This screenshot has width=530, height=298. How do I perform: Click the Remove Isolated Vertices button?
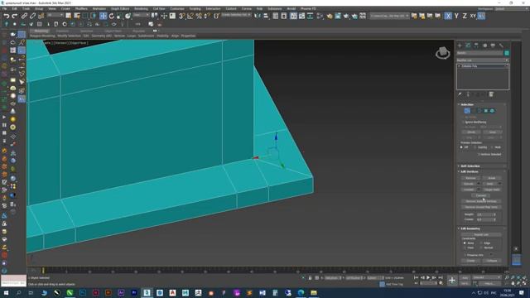click(481, 201)
